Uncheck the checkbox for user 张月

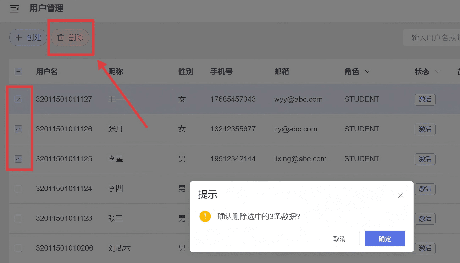coord(18,129)
